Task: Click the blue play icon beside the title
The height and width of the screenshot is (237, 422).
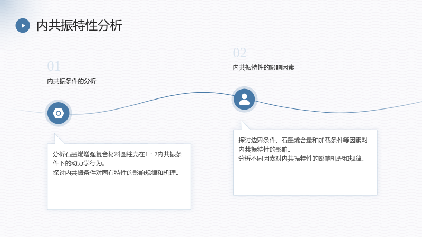Action: 23,25
